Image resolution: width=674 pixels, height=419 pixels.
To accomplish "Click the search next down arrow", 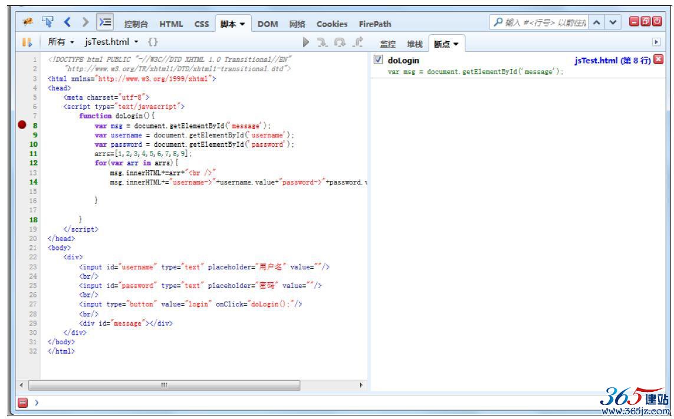I will coord(613,23).
